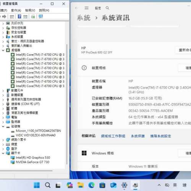Collapse the 顯示卡 display adapters node
This screenshot has width=191, height=191.
[3, 153]
